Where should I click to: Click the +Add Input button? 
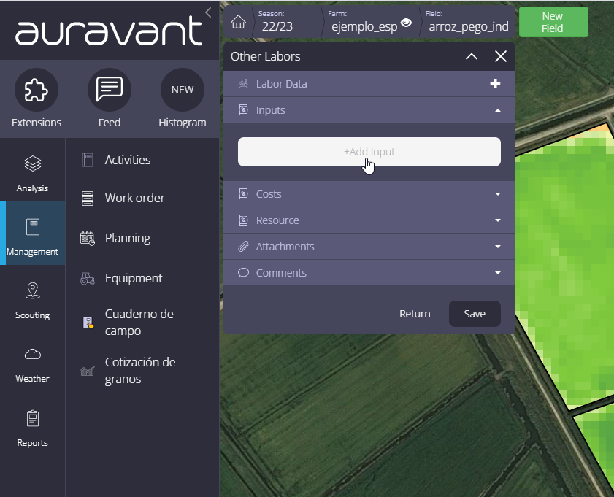coord(369,152)
